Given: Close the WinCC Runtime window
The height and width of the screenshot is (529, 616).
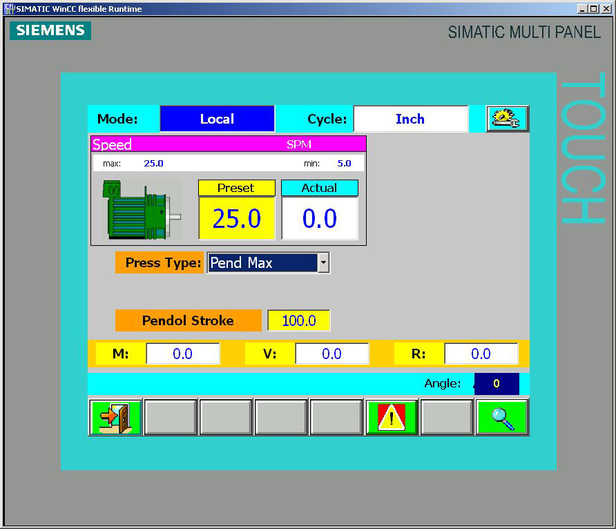Looking at the screenshot, I should tap(606, 9).
